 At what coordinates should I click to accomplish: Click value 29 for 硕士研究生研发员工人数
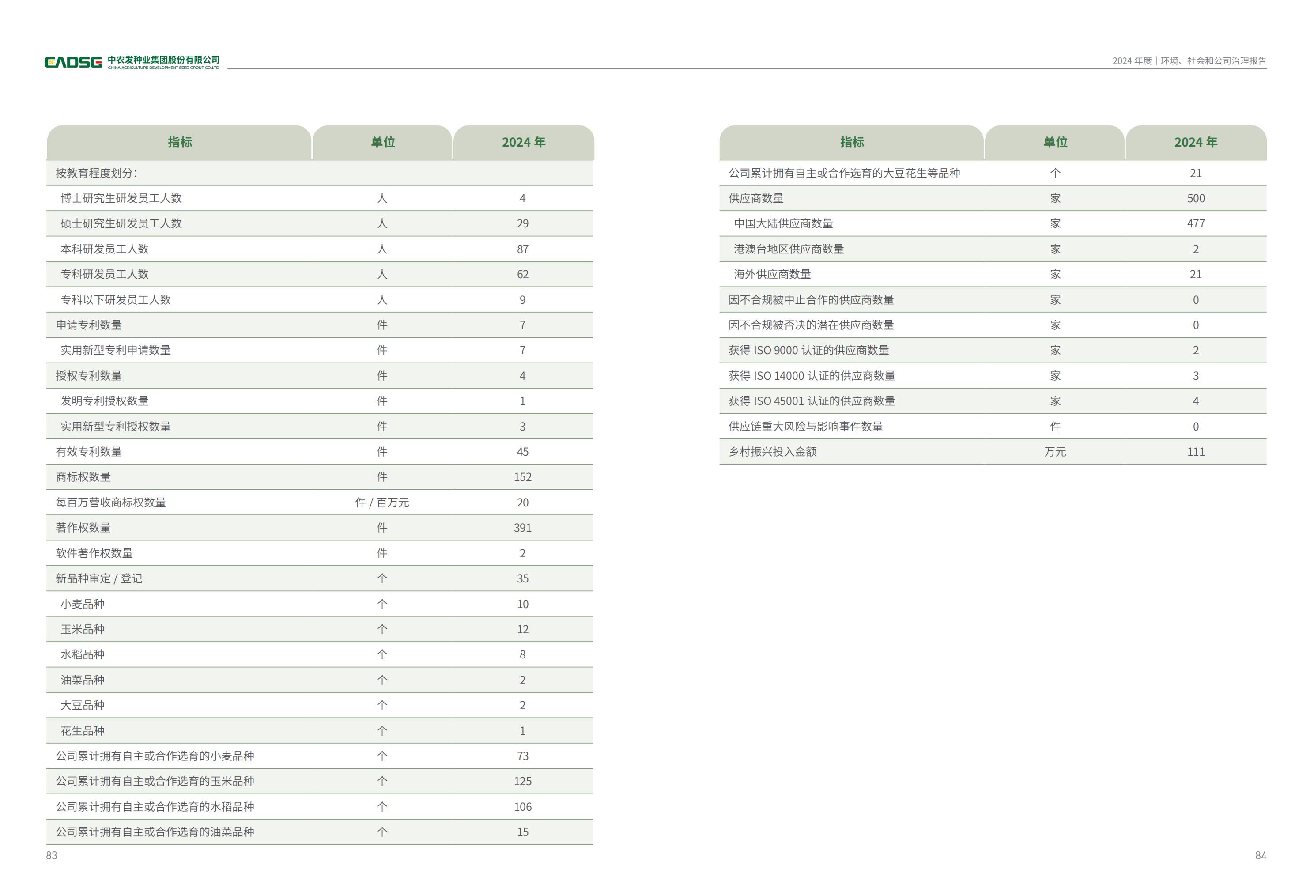pyautogui.click(x=522, y=223)
